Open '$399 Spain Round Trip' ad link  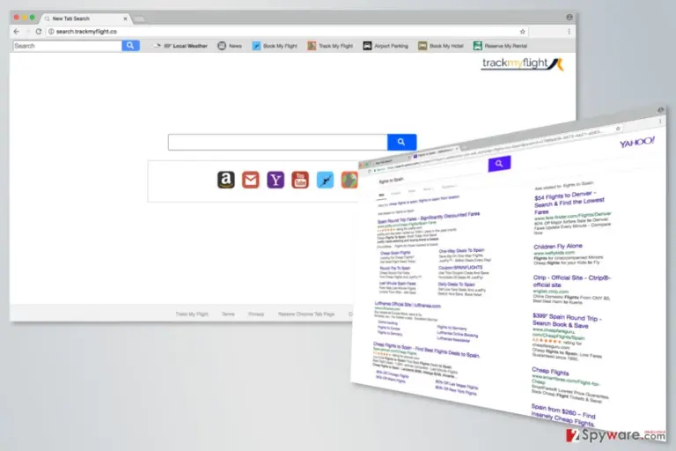tap(567, 321)
